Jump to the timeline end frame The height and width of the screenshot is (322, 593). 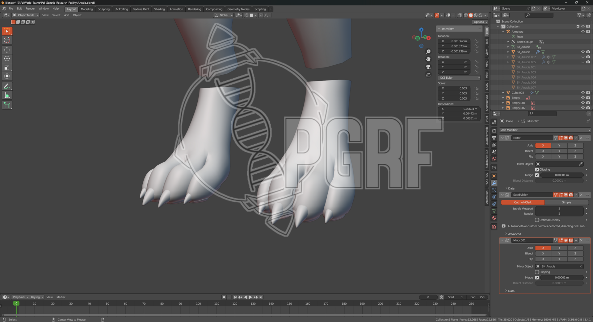[x=261, y=297]
